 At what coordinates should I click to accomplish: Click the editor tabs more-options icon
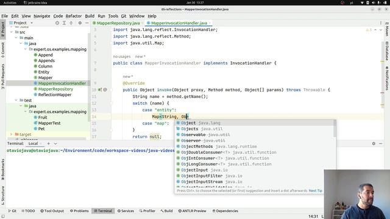click(380, 23)
